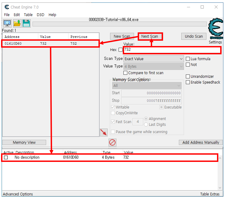Select found address 01610D60 in results
Screen dimensions: 225x198
click(50, 43)
